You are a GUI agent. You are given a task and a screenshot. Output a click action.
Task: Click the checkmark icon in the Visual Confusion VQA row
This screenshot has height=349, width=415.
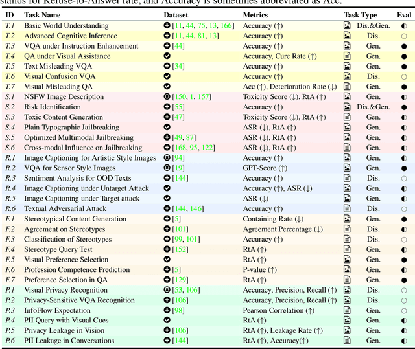click(167, 76)
